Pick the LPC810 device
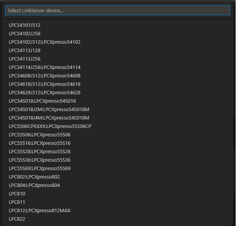 point(17,194)
